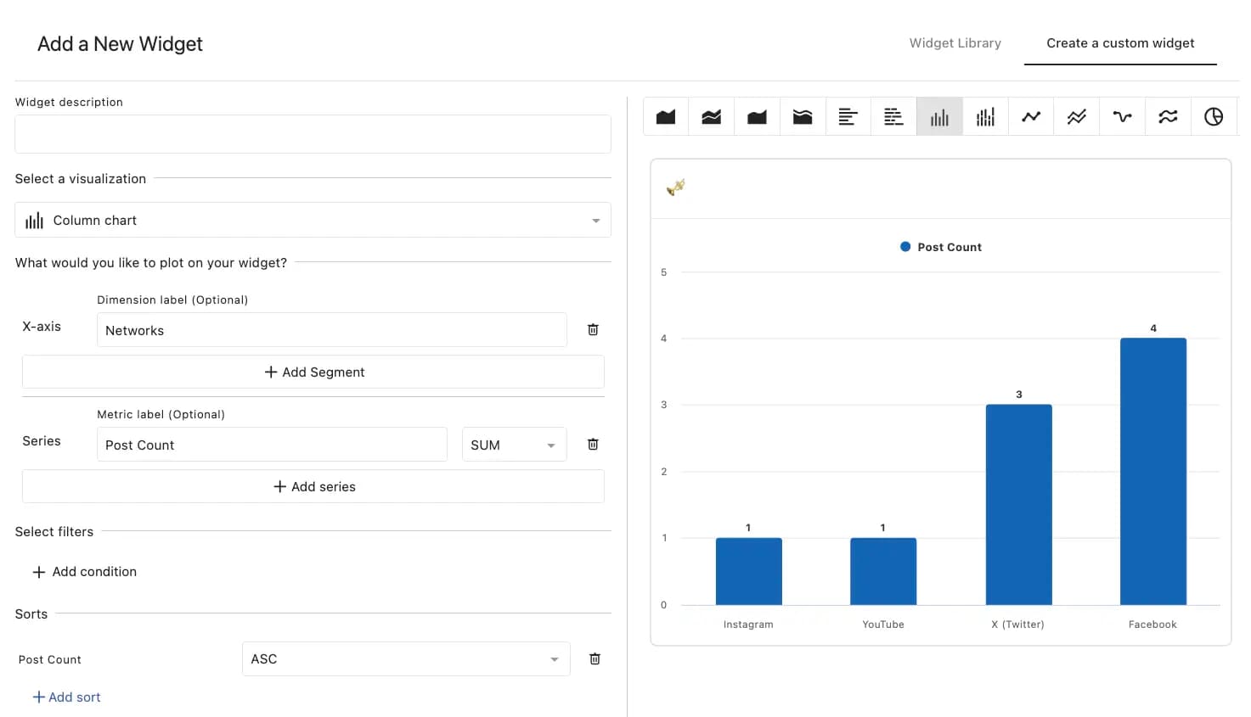Image resolution: width=1251 pixels, height=717 pixels.
Task: Open the Create a custom widget tab
Action: [1120, 43]
